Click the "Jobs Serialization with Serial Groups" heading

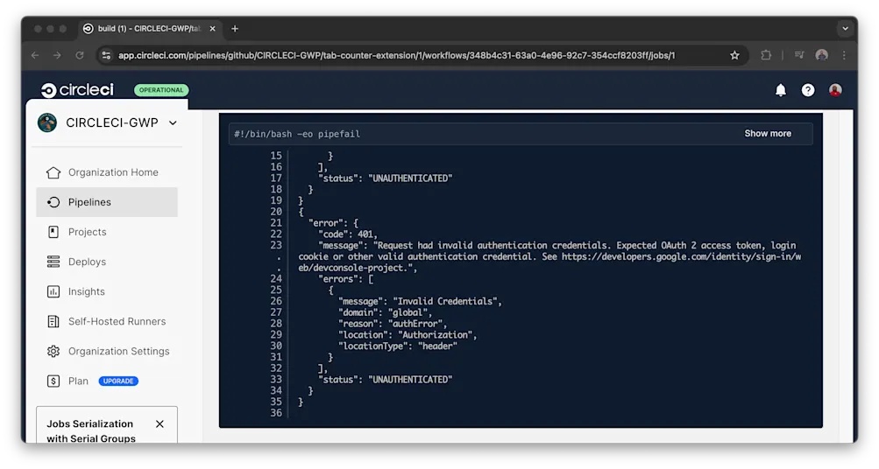91,431
